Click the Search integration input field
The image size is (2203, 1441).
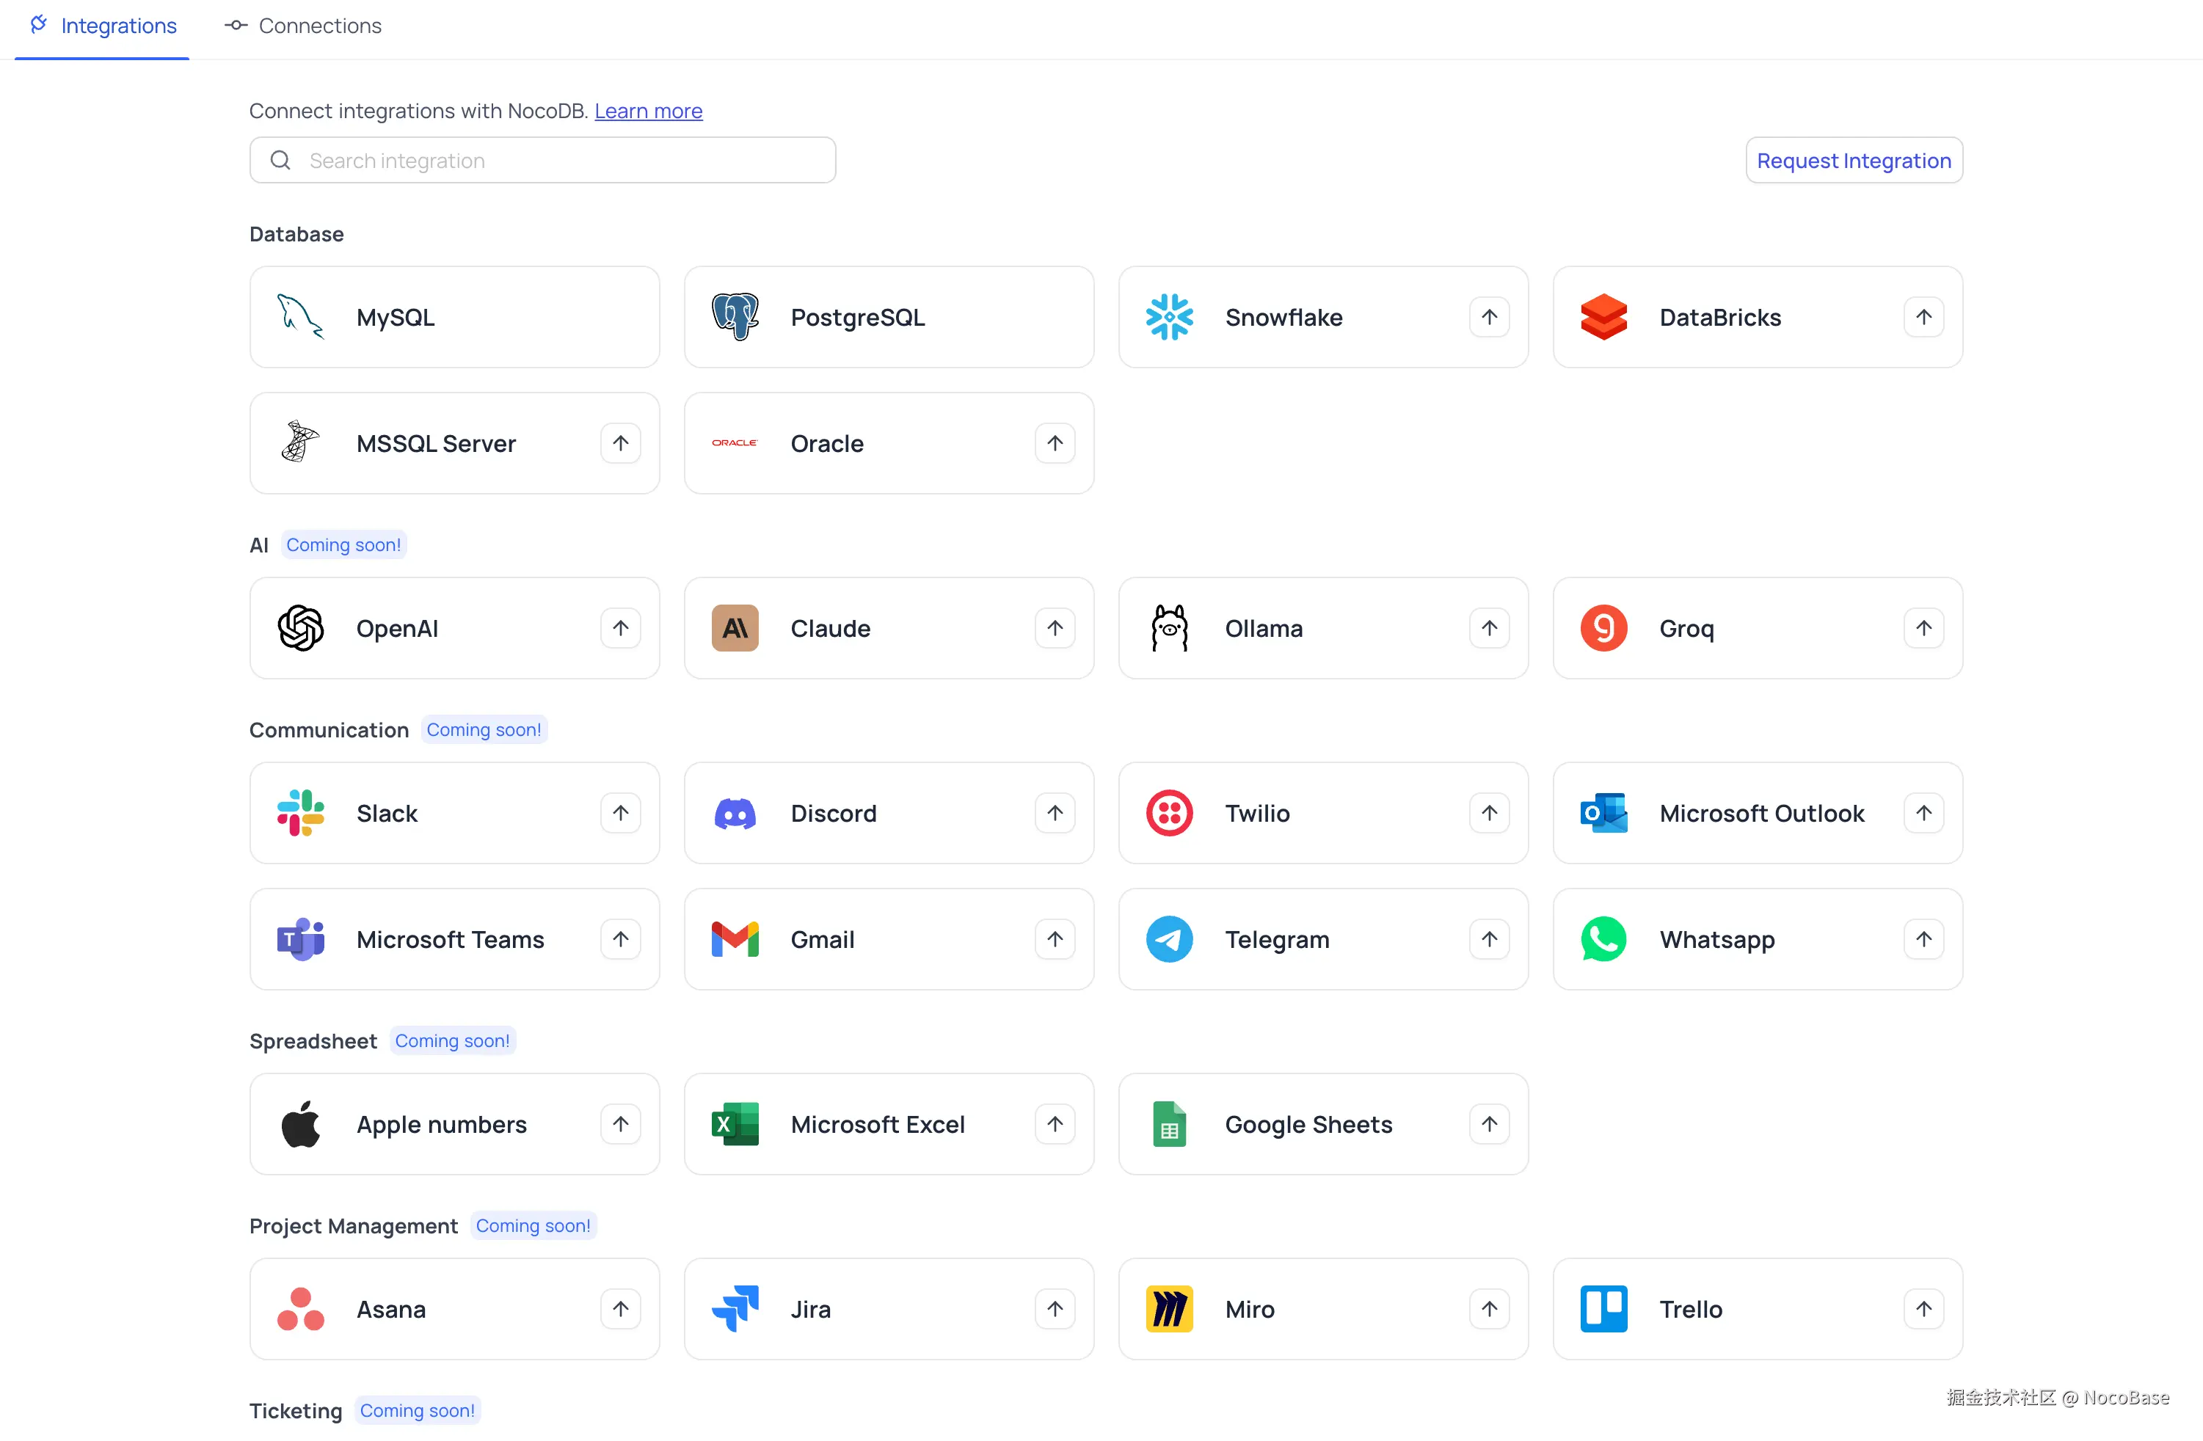542,159
